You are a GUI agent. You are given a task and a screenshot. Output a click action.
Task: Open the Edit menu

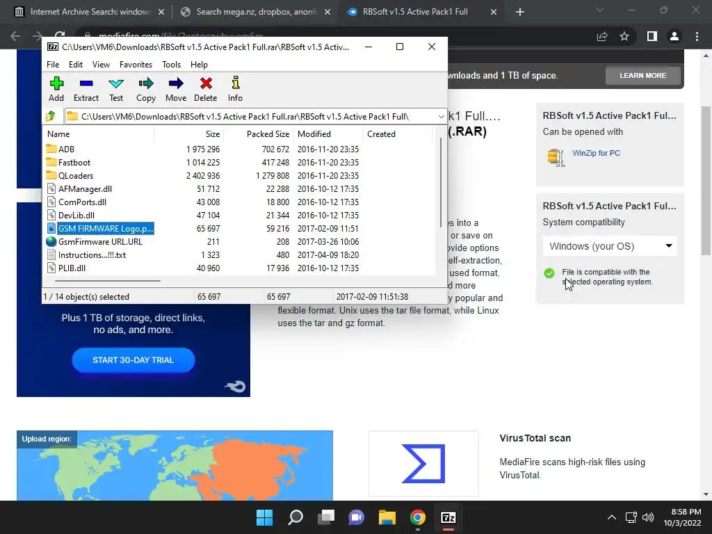(x=75, y=65)
